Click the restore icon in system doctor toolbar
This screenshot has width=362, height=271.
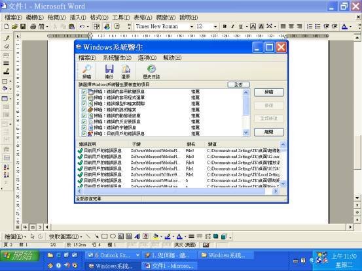126,69
